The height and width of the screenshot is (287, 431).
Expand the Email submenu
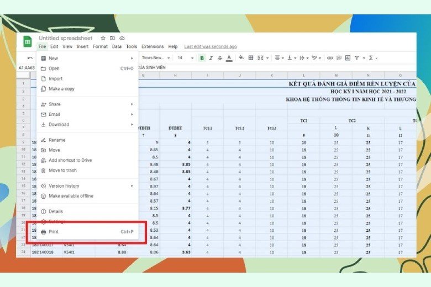pyautogui.click(x=87, y=114)
